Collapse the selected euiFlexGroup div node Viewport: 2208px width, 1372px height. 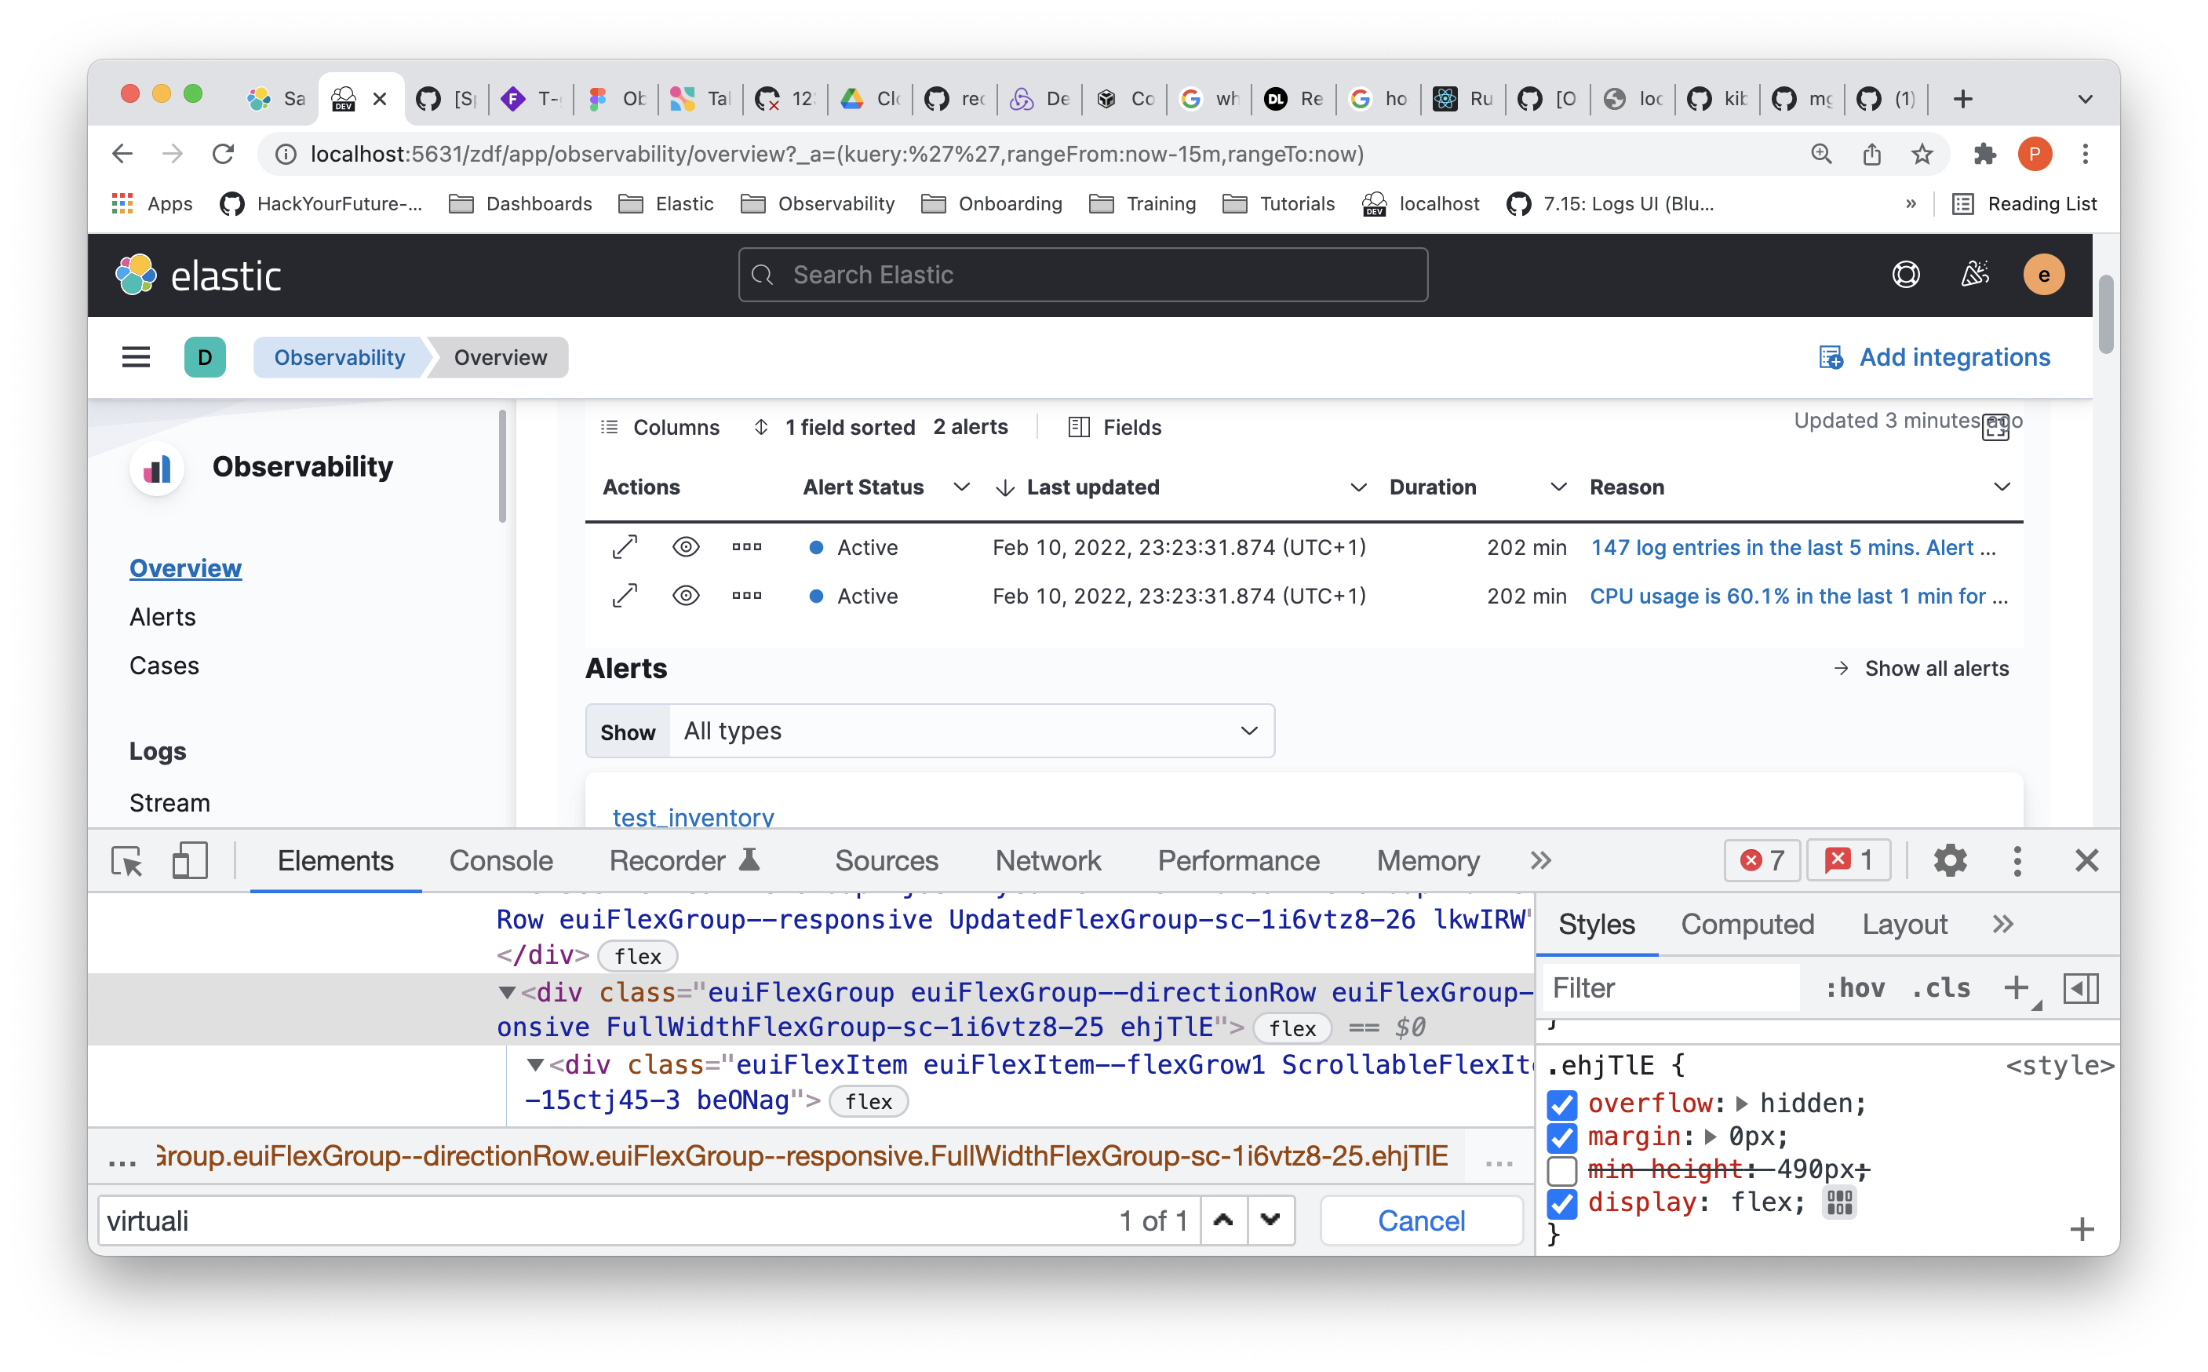coord(507,993)
